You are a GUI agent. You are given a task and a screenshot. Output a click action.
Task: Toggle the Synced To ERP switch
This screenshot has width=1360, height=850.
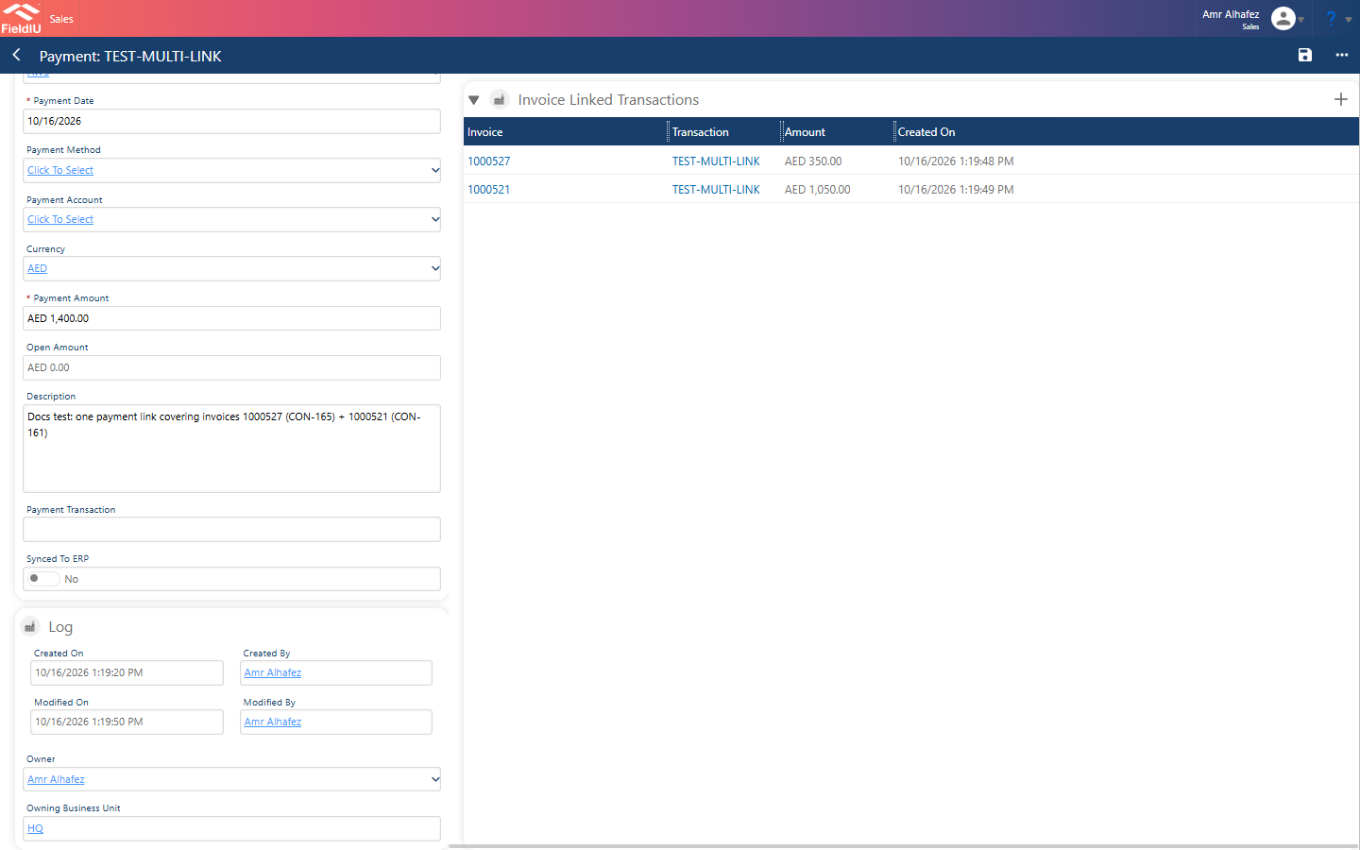click(x=43, y=579)
